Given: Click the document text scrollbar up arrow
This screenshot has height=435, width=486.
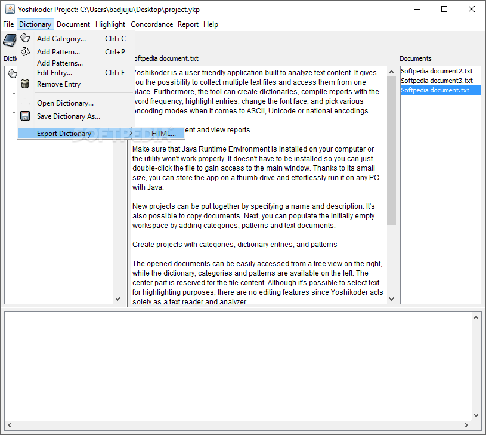Looking at the screenshot, I should pos(391,72).
